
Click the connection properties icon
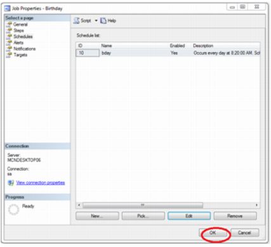click(11, 183)
